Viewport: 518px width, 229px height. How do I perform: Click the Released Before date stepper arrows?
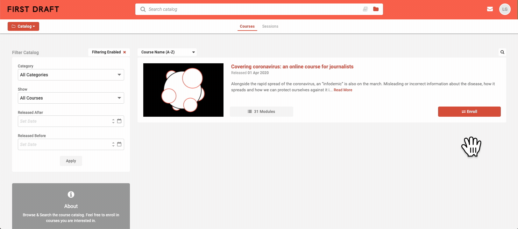[x=113, y=144]
